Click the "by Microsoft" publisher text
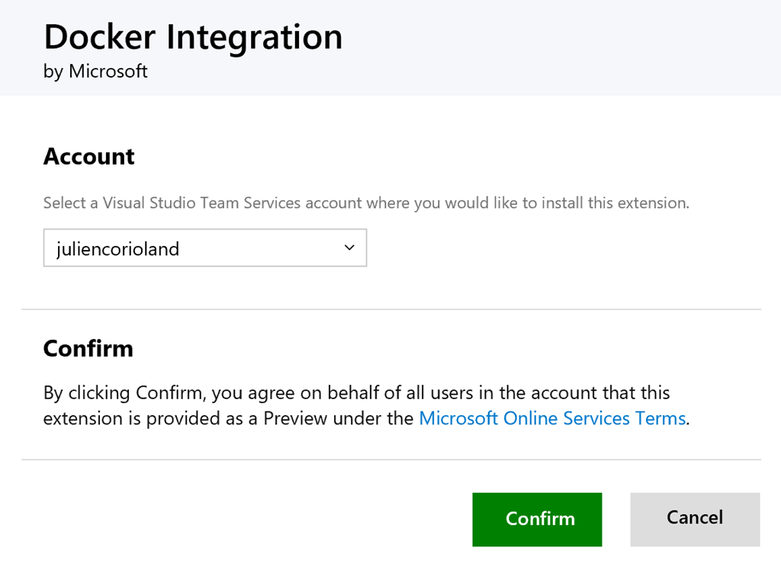781x579 pixels. (x=95, y=72)
